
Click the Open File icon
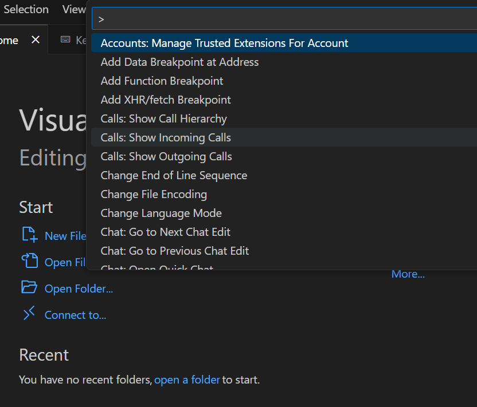click(x=29, y=261)
